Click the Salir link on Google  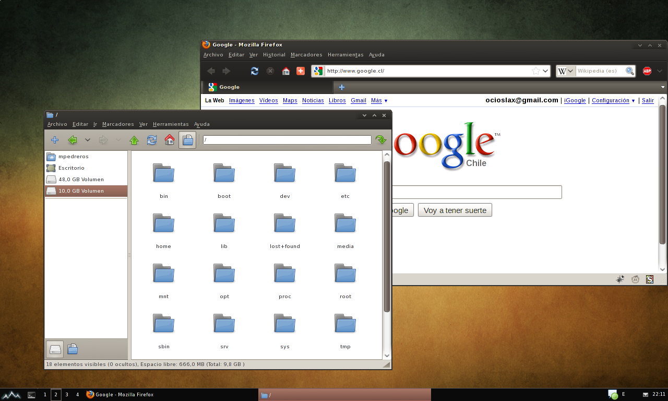[648, 101]
